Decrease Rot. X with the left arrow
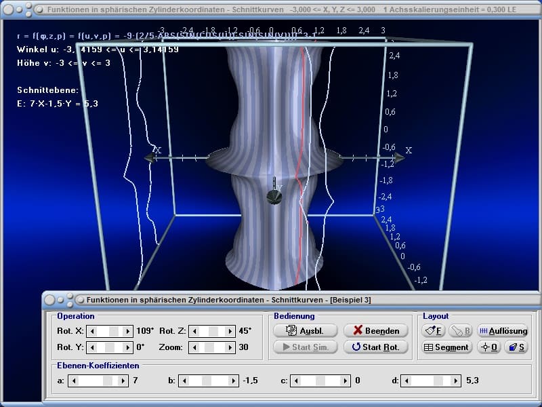This screenshot has height=407, width=542. coord(92,331)
